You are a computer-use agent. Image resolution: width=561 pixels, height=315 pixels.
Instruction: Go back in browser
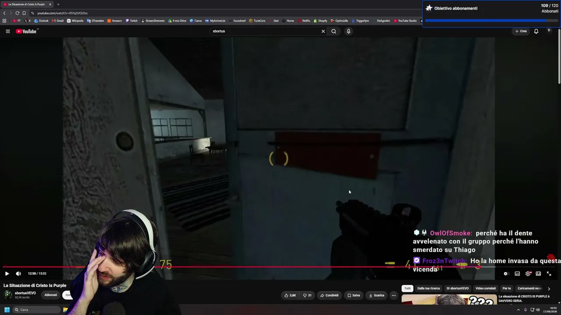[x=4, y=13]
